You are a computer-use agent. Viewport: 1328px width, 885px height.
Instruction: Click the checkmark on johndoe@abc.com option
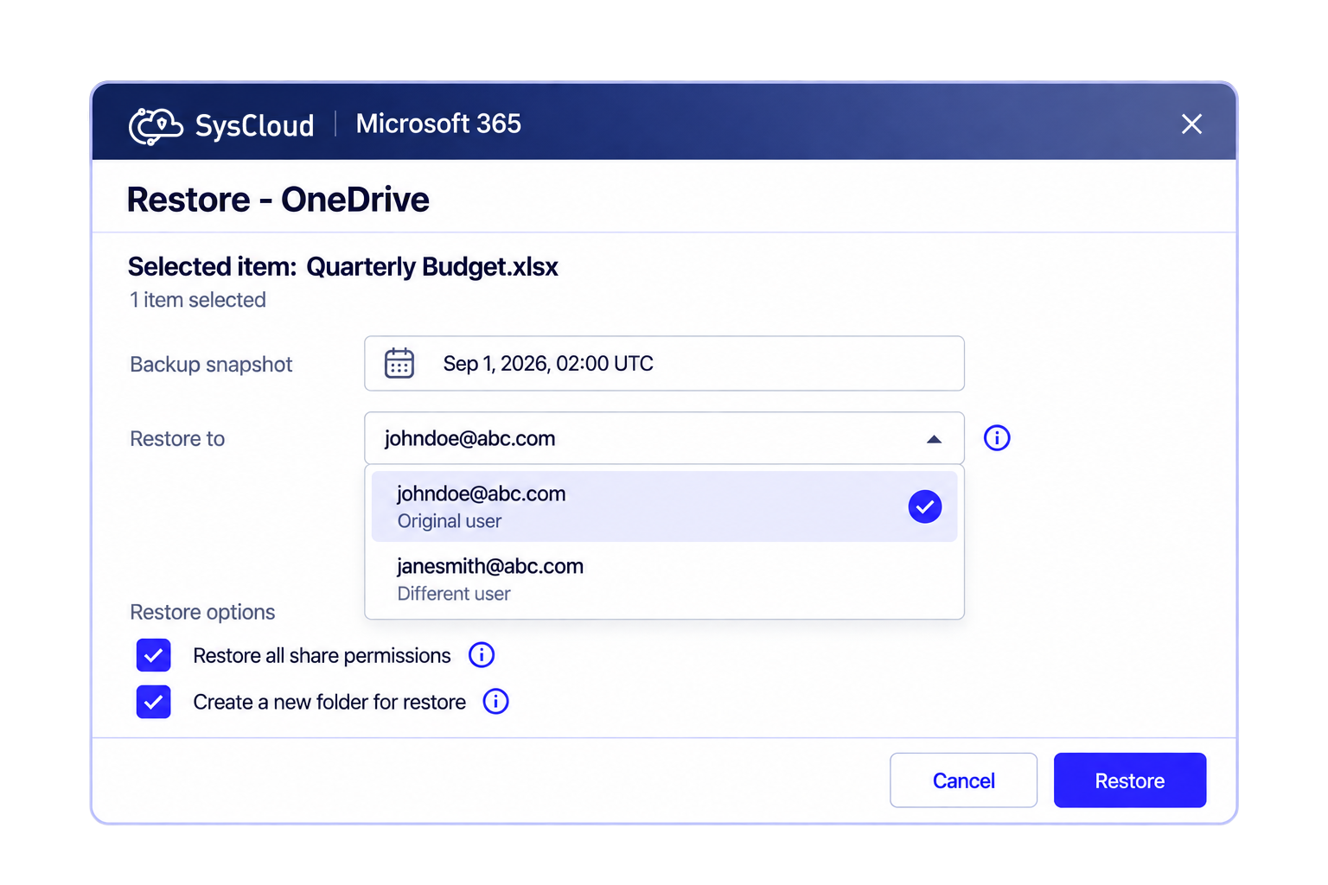point(925,506)
